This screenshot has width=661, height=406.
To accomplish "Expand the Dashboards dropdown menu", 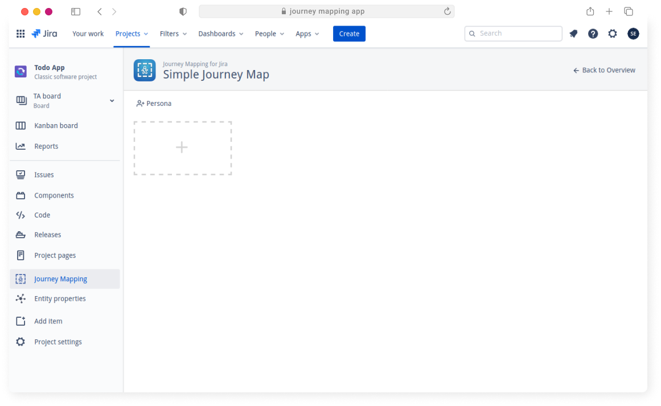I will point(221,34).
